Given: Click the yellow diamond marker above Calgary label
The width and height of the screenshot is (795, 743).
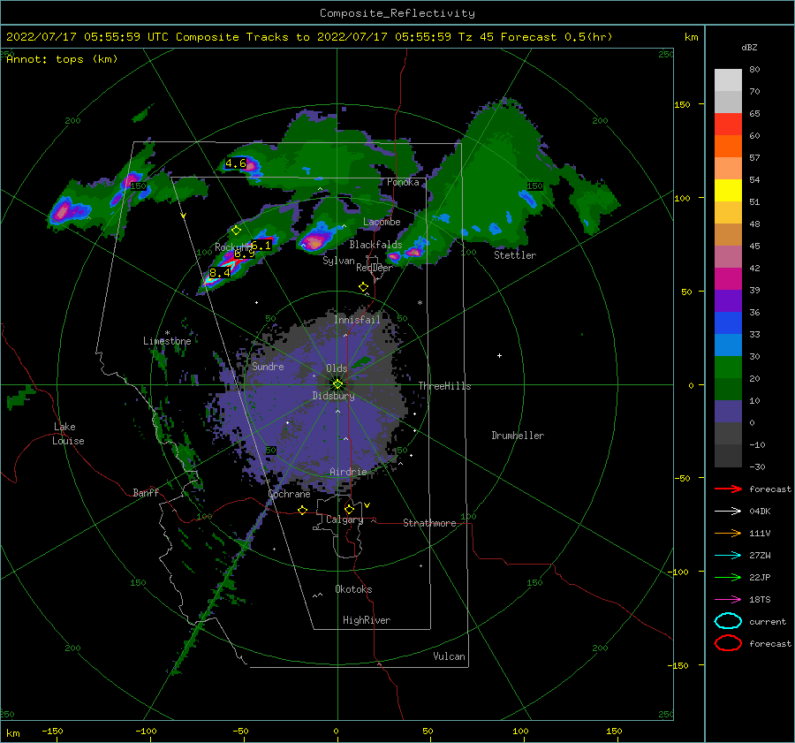Looking at the screenshot, I should 349,509.
